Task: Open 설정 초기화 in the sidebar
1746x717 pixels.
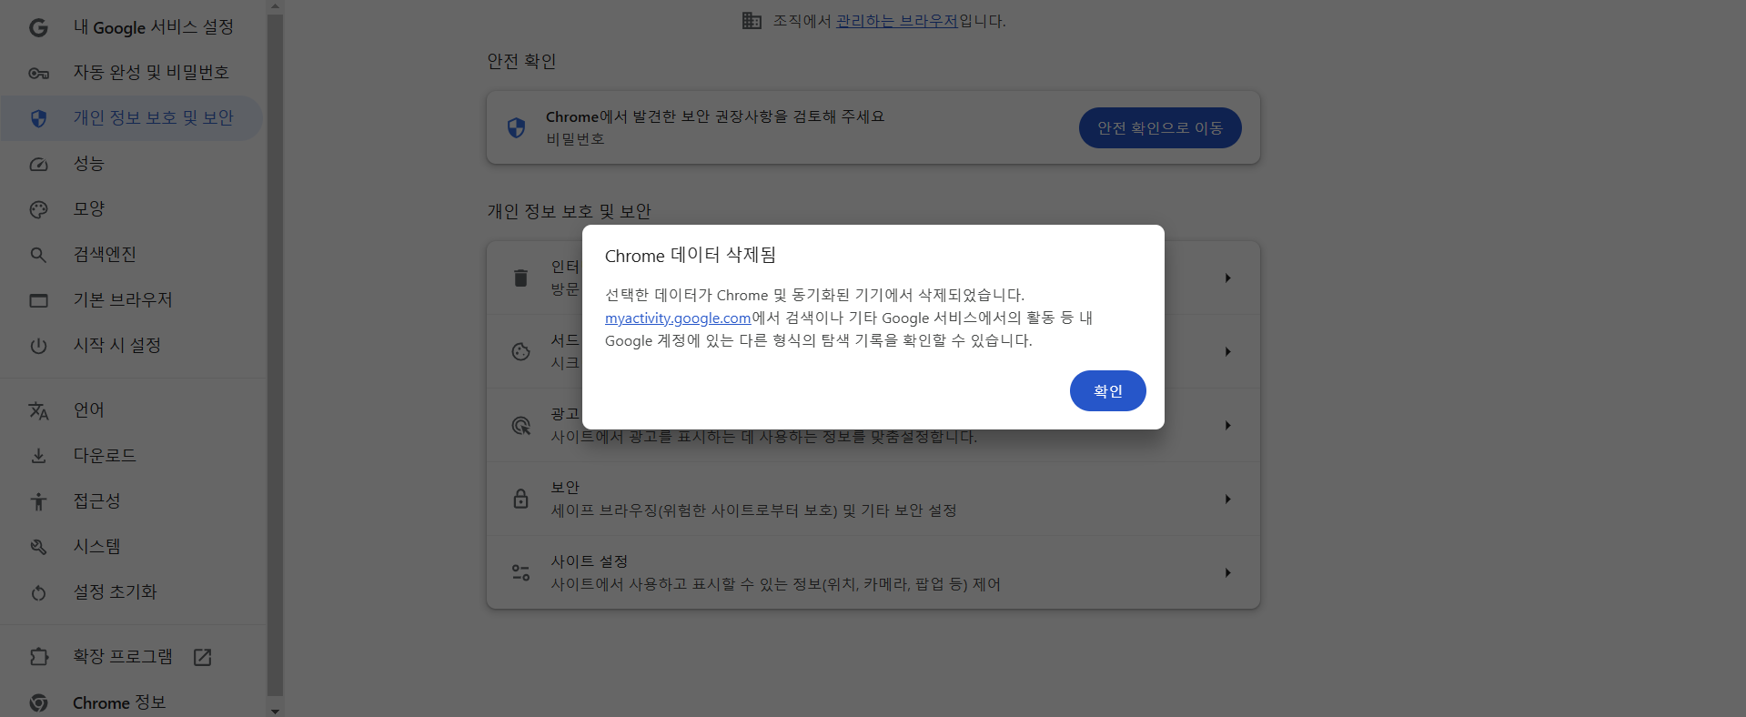Action: (132, 592)
